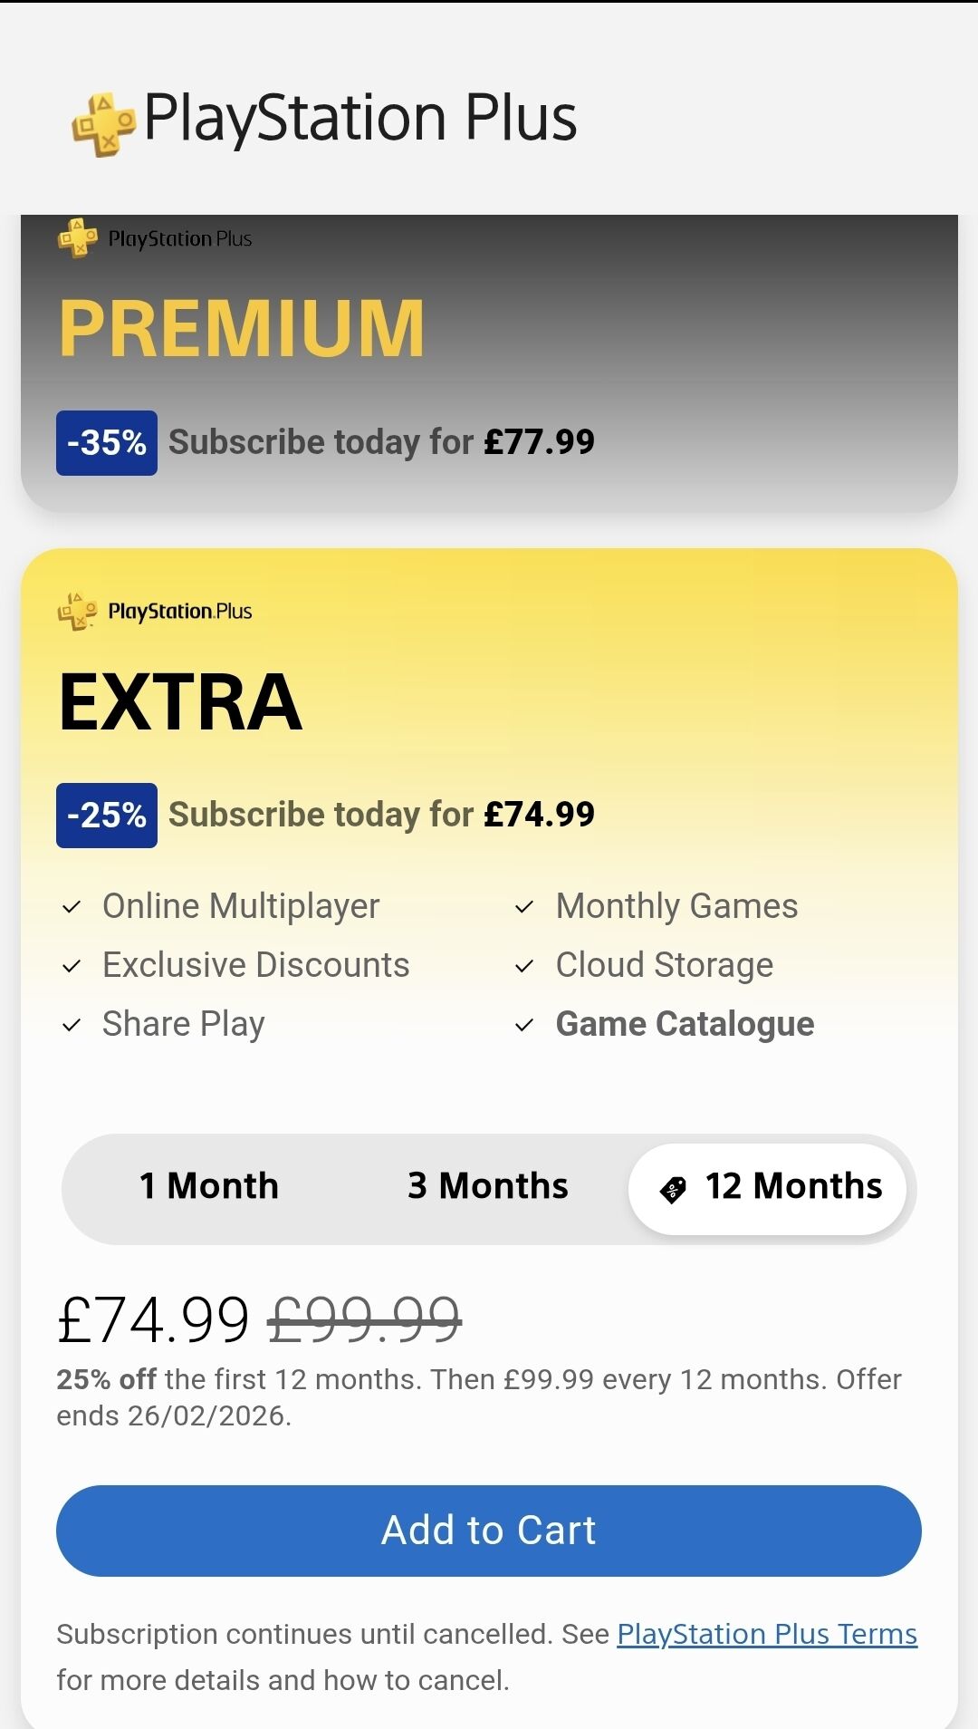Open the PlayStation Plus Terms link
Viewport: 978px width, 1729px height.
pyautogui.click(x=767, y=1634)
